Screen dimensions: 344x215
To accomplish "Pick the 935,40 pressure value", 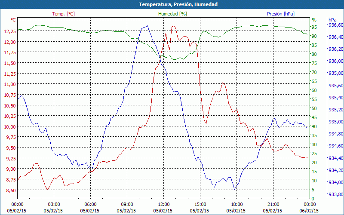I will tap(336, 98).
